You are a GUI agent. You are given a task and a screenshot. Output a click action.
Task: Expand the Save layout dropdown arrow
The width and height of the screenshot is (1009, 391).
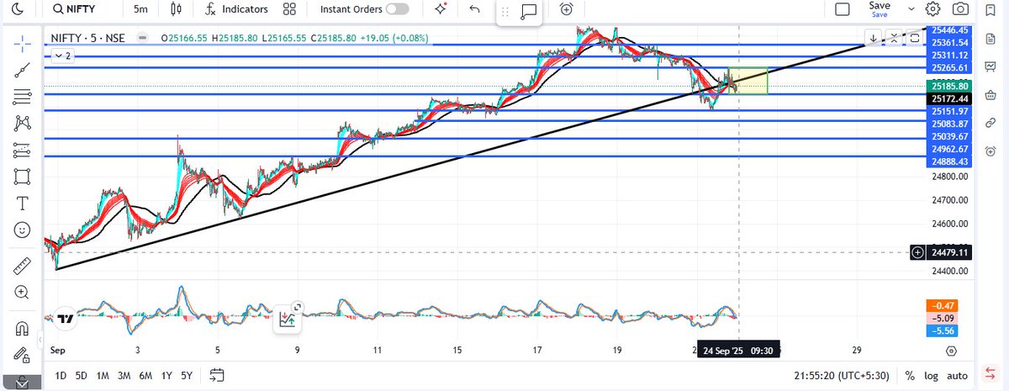click(x=912, y=9)
